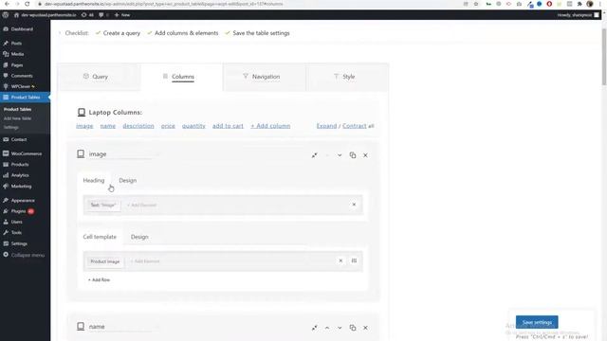Switch to the Columns tab

(182, 77)
